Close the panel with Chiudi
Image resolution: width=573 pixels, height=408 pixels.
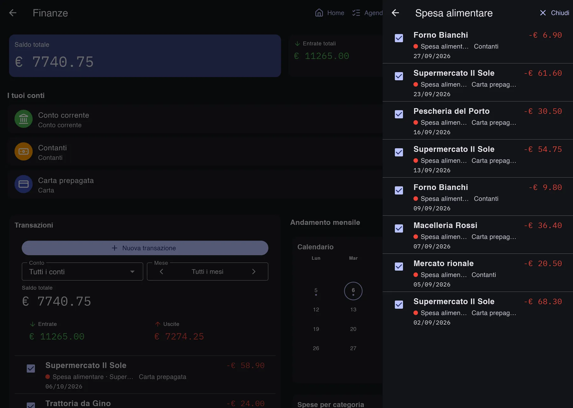tap(554, 13)
